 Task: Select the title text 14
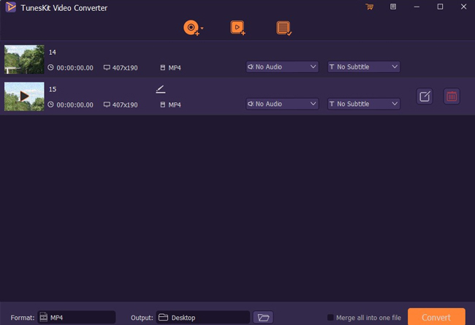tap(53, 53)
